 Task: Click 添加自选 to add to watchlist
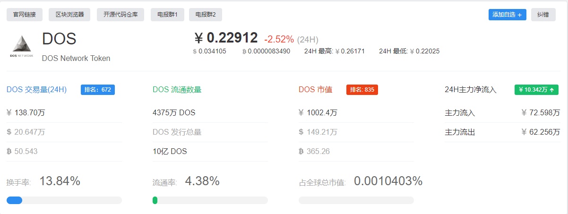point(507,15)
